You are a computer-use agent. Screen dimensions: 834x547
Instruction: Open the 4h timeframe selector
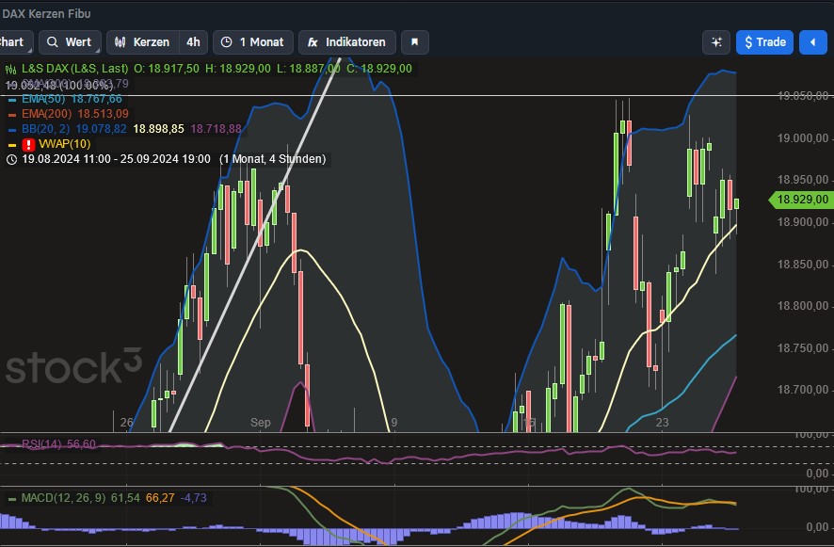[x=192, y=41]
